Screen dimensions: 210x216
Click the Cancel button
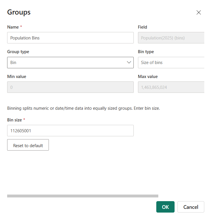191,207
